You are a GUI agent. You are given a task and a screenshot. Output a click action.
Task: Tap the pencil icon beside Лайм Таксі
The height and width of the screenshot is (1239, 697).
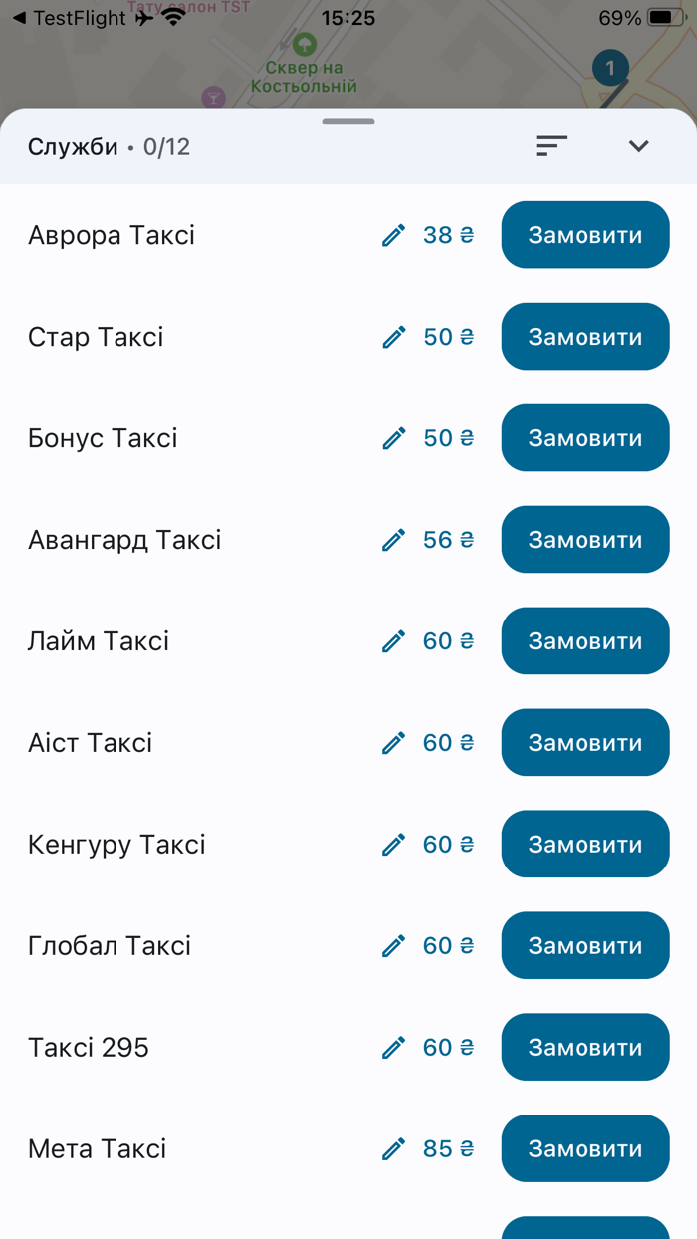(394, 640)
